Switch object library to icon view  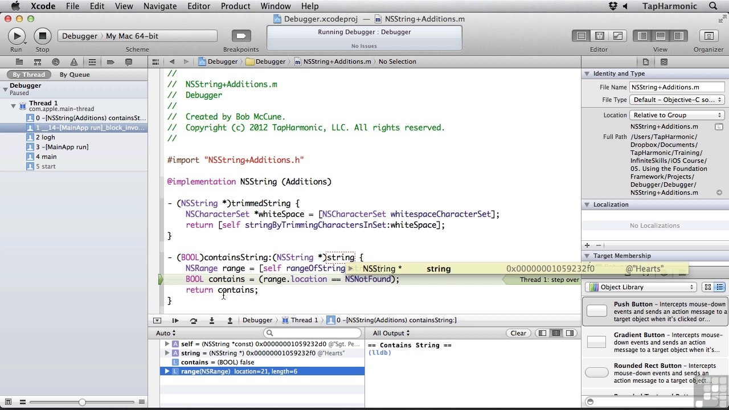(x=708, y=287)
